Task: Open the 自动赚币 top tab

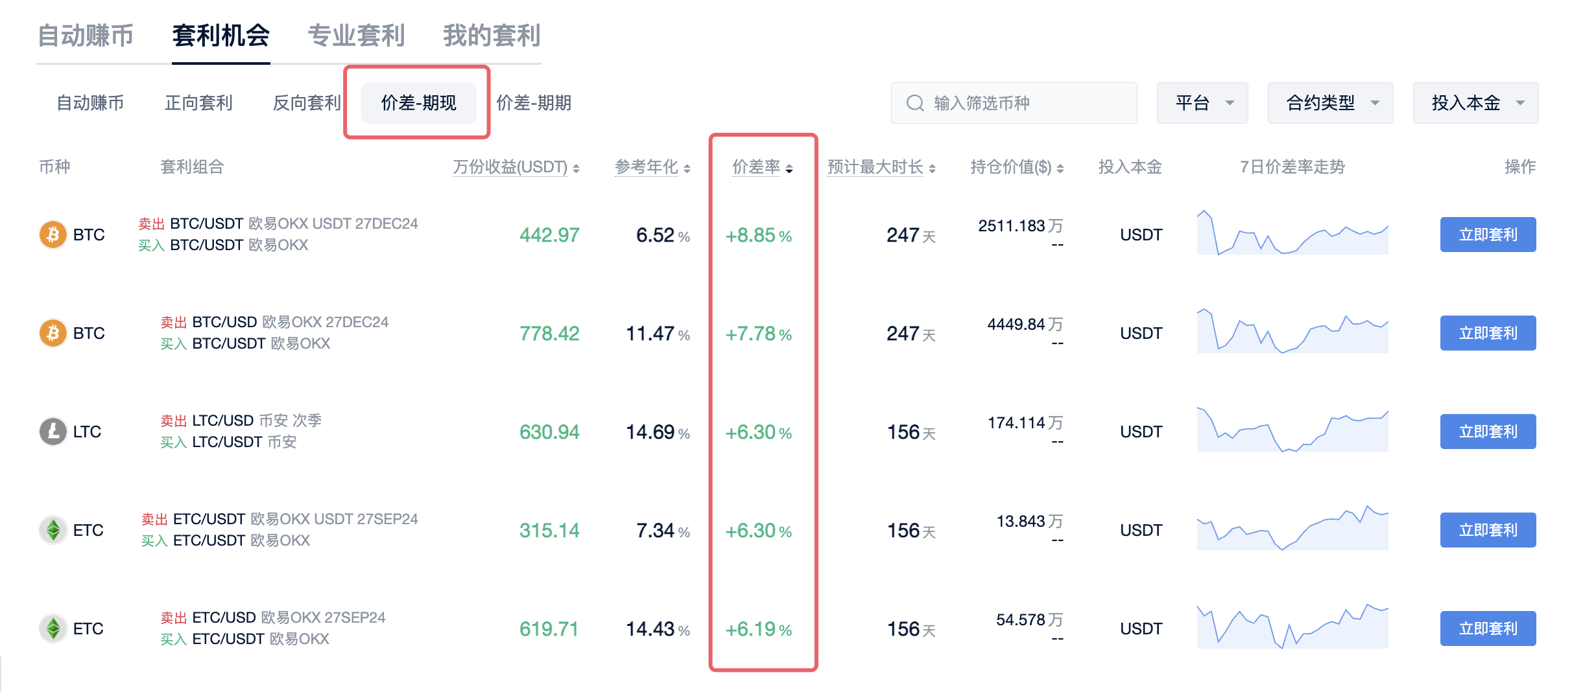Action: click(x=86, y=36)
